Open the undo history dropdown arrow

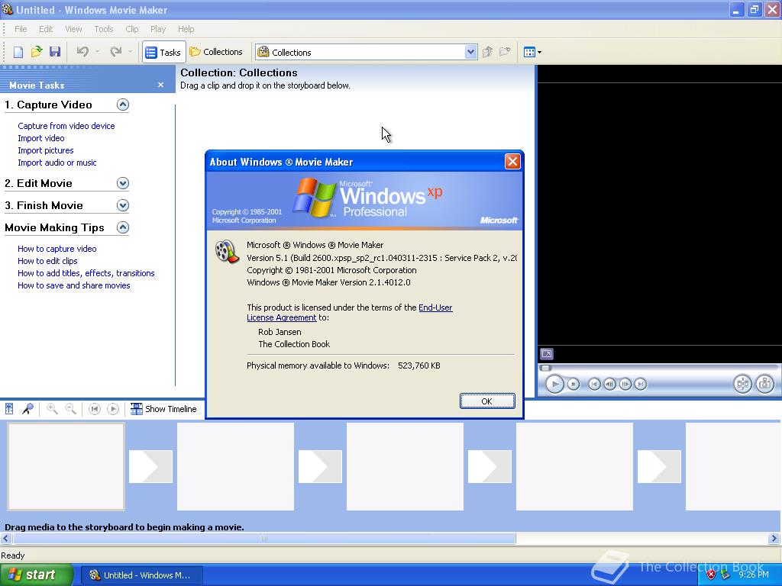click(97, 52)
